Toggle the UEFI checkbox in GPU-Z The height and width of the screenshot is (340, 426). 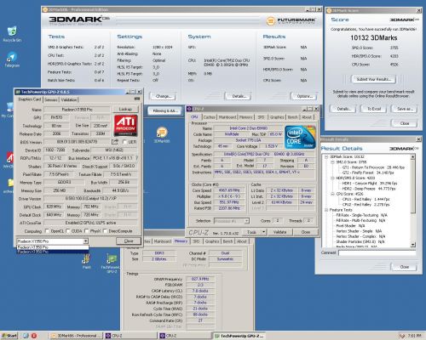(124, 142)
